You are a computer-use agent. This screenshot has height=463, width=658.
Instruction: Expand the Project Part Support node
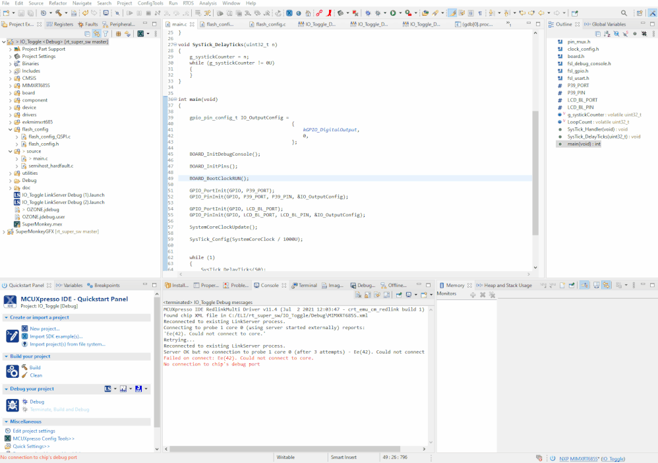pos(11,49)
